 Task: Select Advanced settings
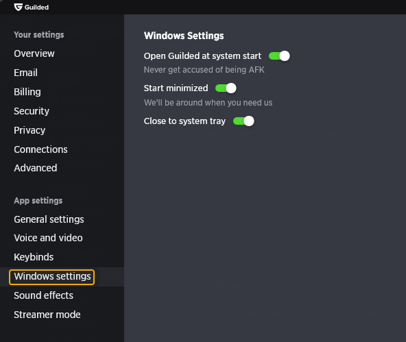pos(36,168)
